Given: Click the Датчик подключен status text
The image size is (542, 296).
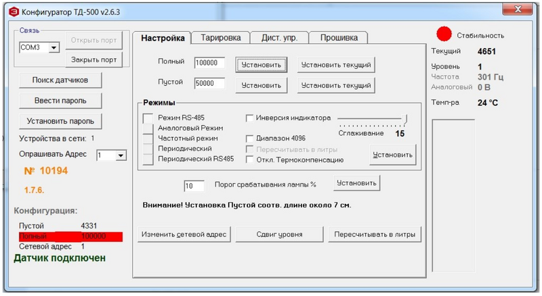Looking at the screenshot, I should [x=60, y=258].
